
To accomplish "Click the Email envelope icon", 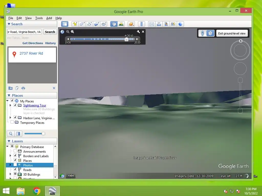I will coord(152,24).
